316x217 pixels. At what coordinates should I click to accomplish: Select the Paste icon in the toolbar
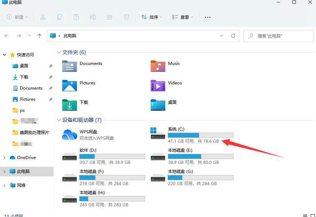[x=76, y=17]
